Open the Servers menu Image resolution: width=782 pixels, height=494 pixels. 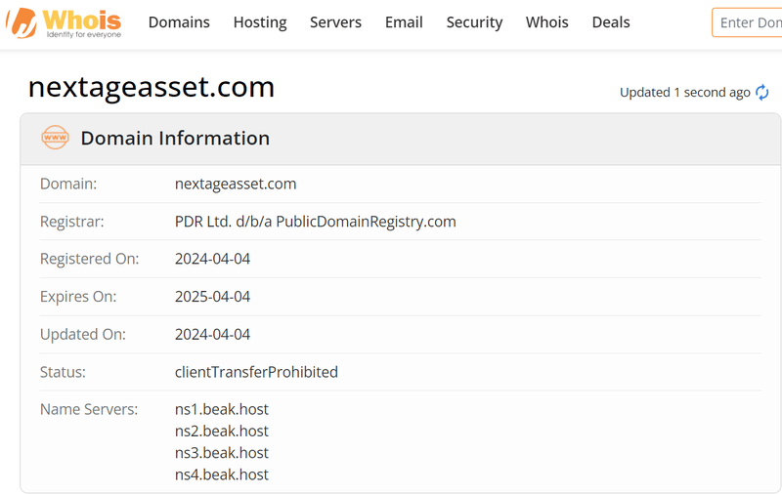335,22
